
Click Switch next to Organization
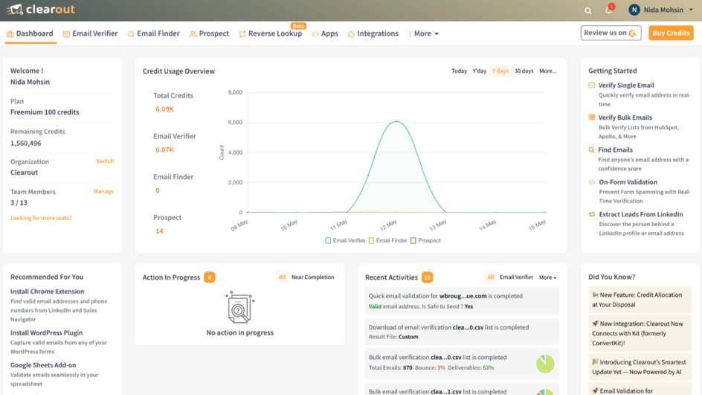pos(105,161)
